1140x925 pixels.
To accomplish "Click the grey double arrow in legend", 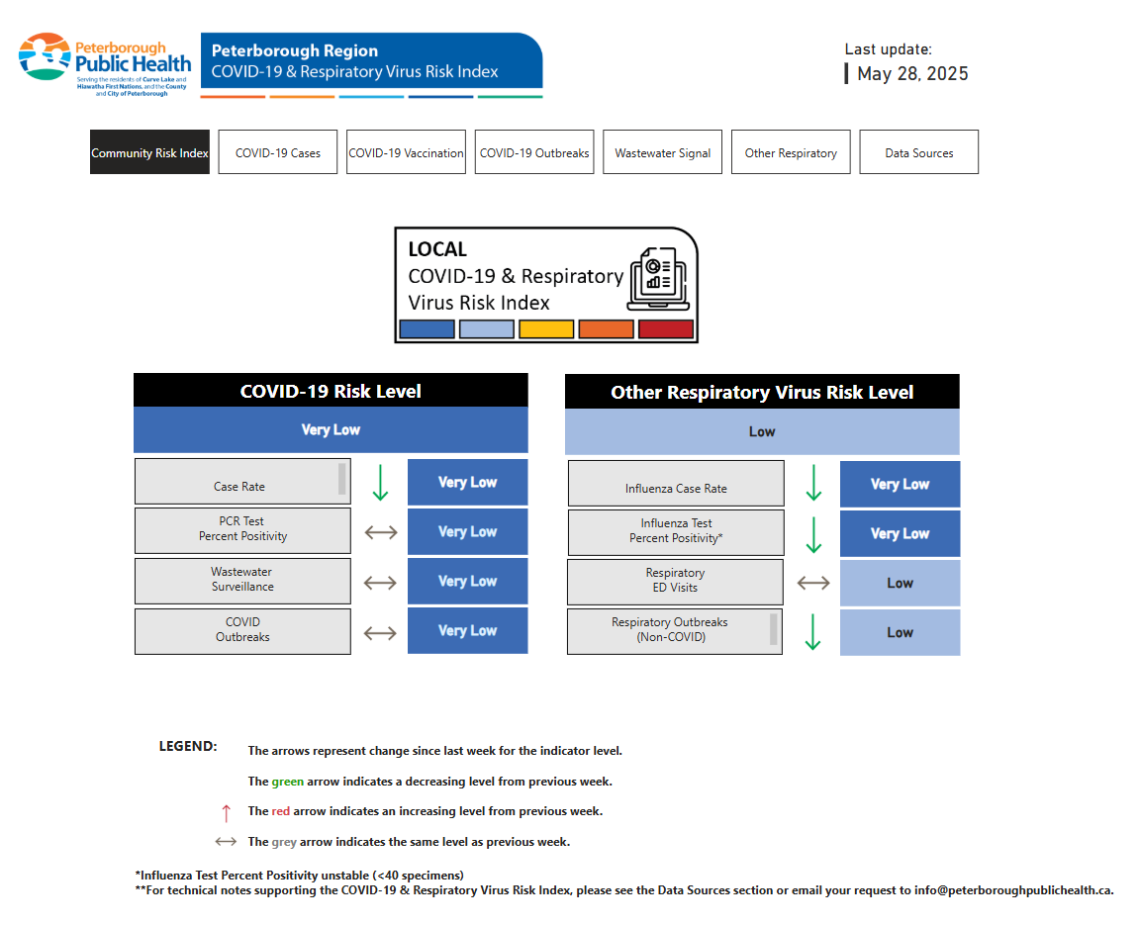I will click(x=226, y=842).
